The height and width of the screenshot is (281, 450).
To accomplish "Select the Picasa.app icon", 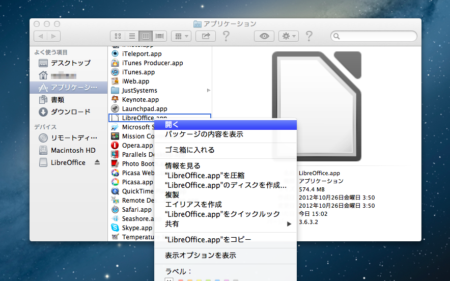I will click(115, 182).
